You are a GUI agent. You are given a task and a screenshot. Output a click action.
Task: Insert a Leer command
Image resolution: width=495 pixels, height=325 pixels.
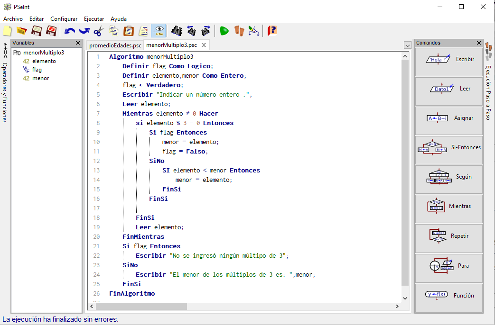[x=449, y=91]
